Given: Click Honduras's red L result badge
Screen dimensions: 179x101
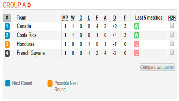Looking at the screenshot, I should coord(136,44).
